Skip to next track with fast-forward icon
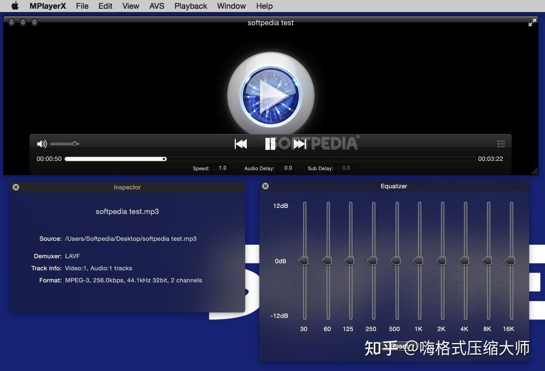This screenshot has height=371, width=545. click(x=300, y=143)
